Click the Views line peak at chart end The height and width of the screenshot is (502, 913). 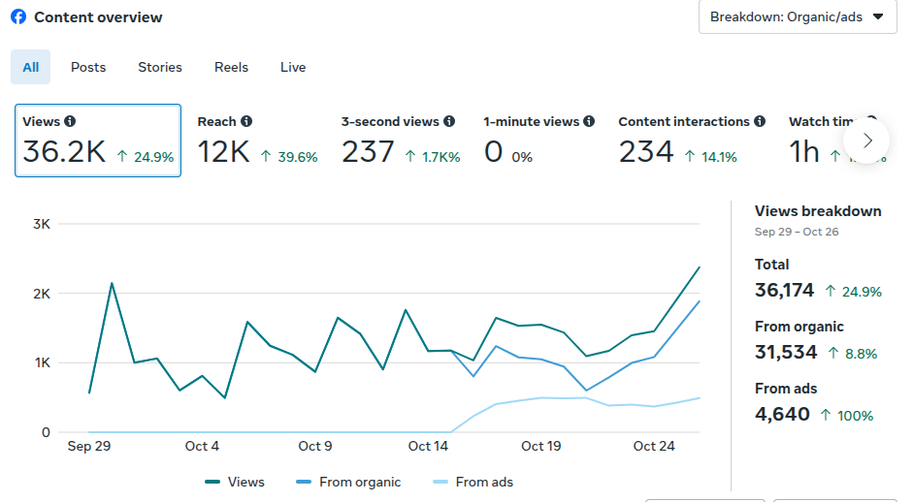click(699, 267)
